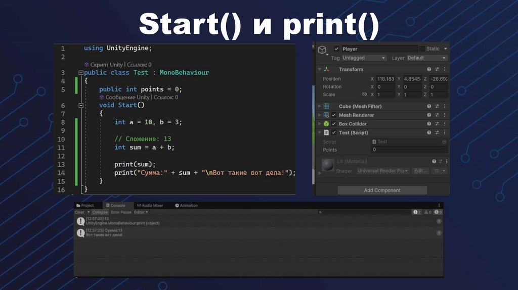518x290 pixels.
Task: Open Mesh Renderer preset icon
Action: click(437, 115)
